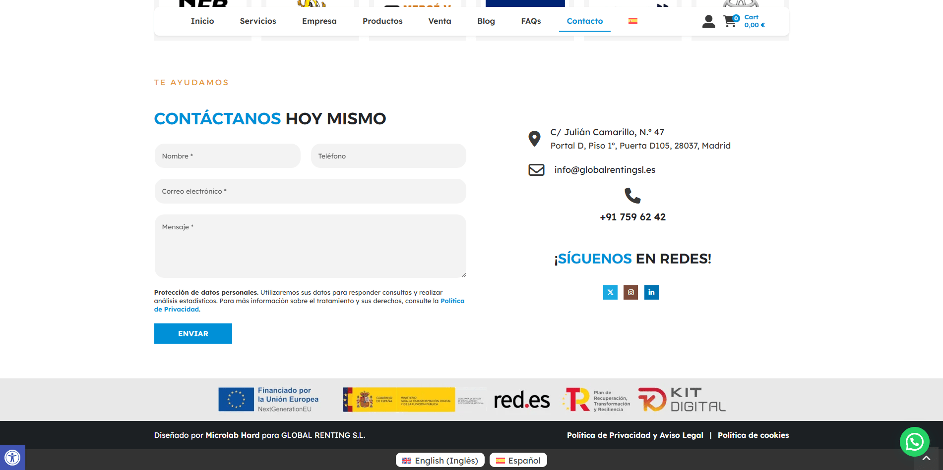Viewport: 943px width, 470px height.
Task: Click the info@globalrentingsl.es email address
Action: coord(605,170)
